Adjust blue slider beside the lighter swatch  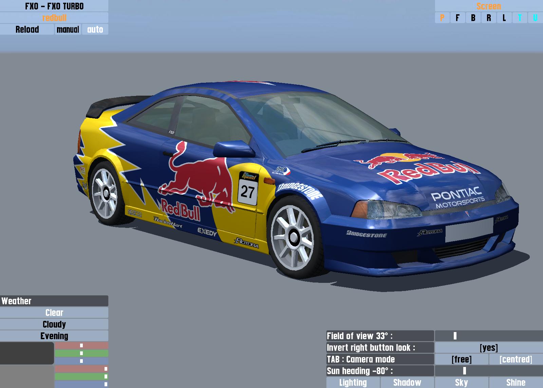coord(81,384)
